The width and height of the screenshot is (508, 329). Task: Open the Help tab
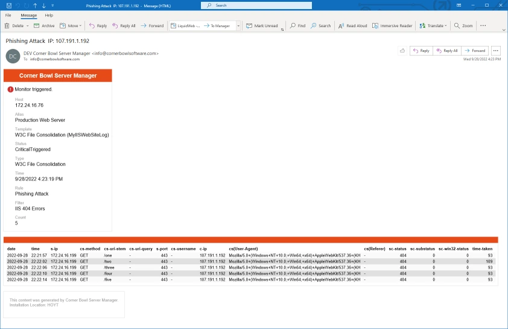click(x=49, y=15)
